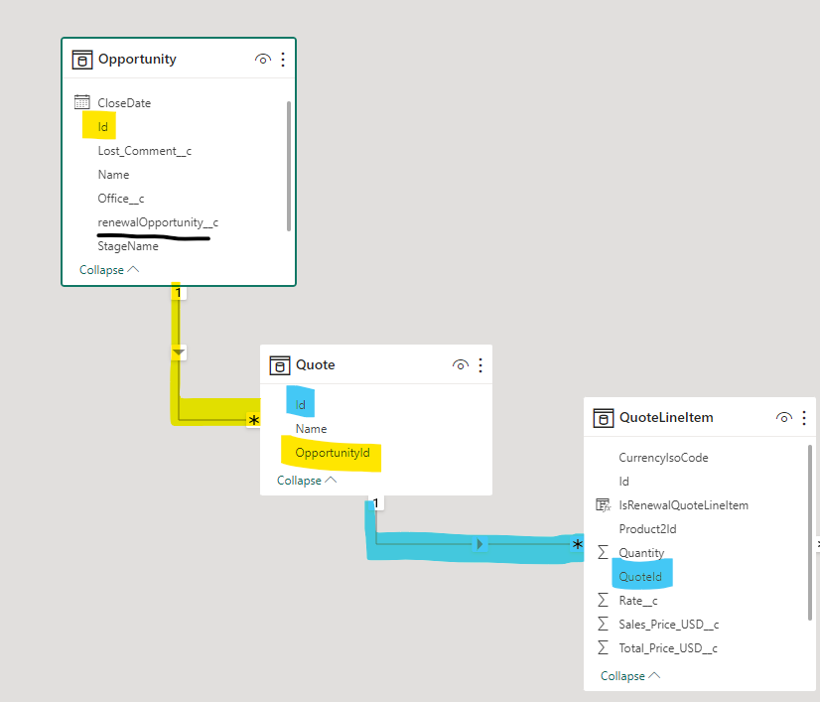The image size is (820, 702).
Task: Select the StageName field
Action: (x=128, y=246)
